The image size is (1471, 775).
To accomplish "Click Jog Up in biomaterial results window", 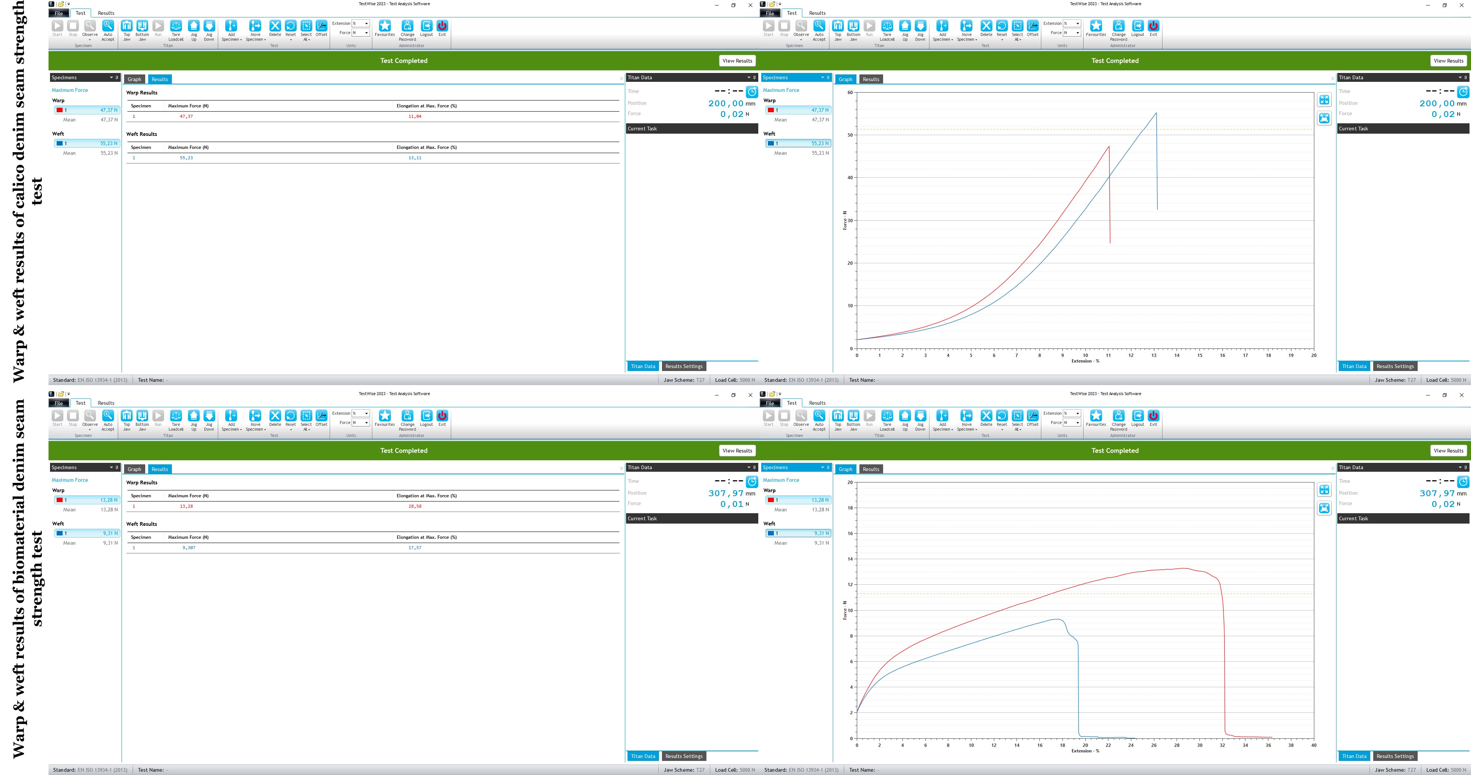I will pyautogui.click(x=194, y=420).
